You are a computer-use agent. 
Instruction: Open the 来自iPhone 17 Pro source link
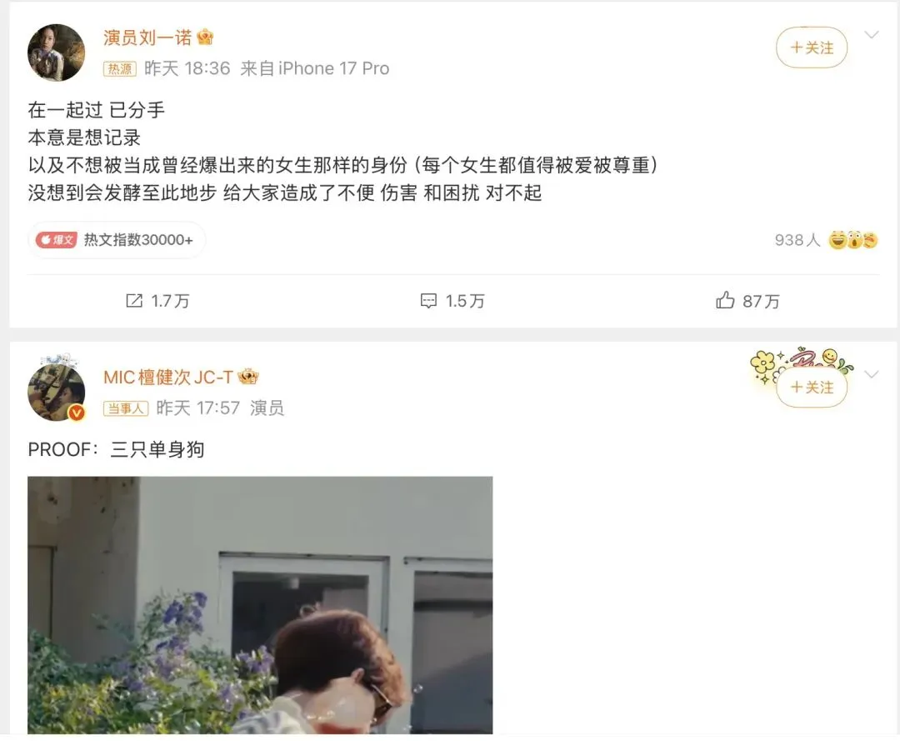314,69
